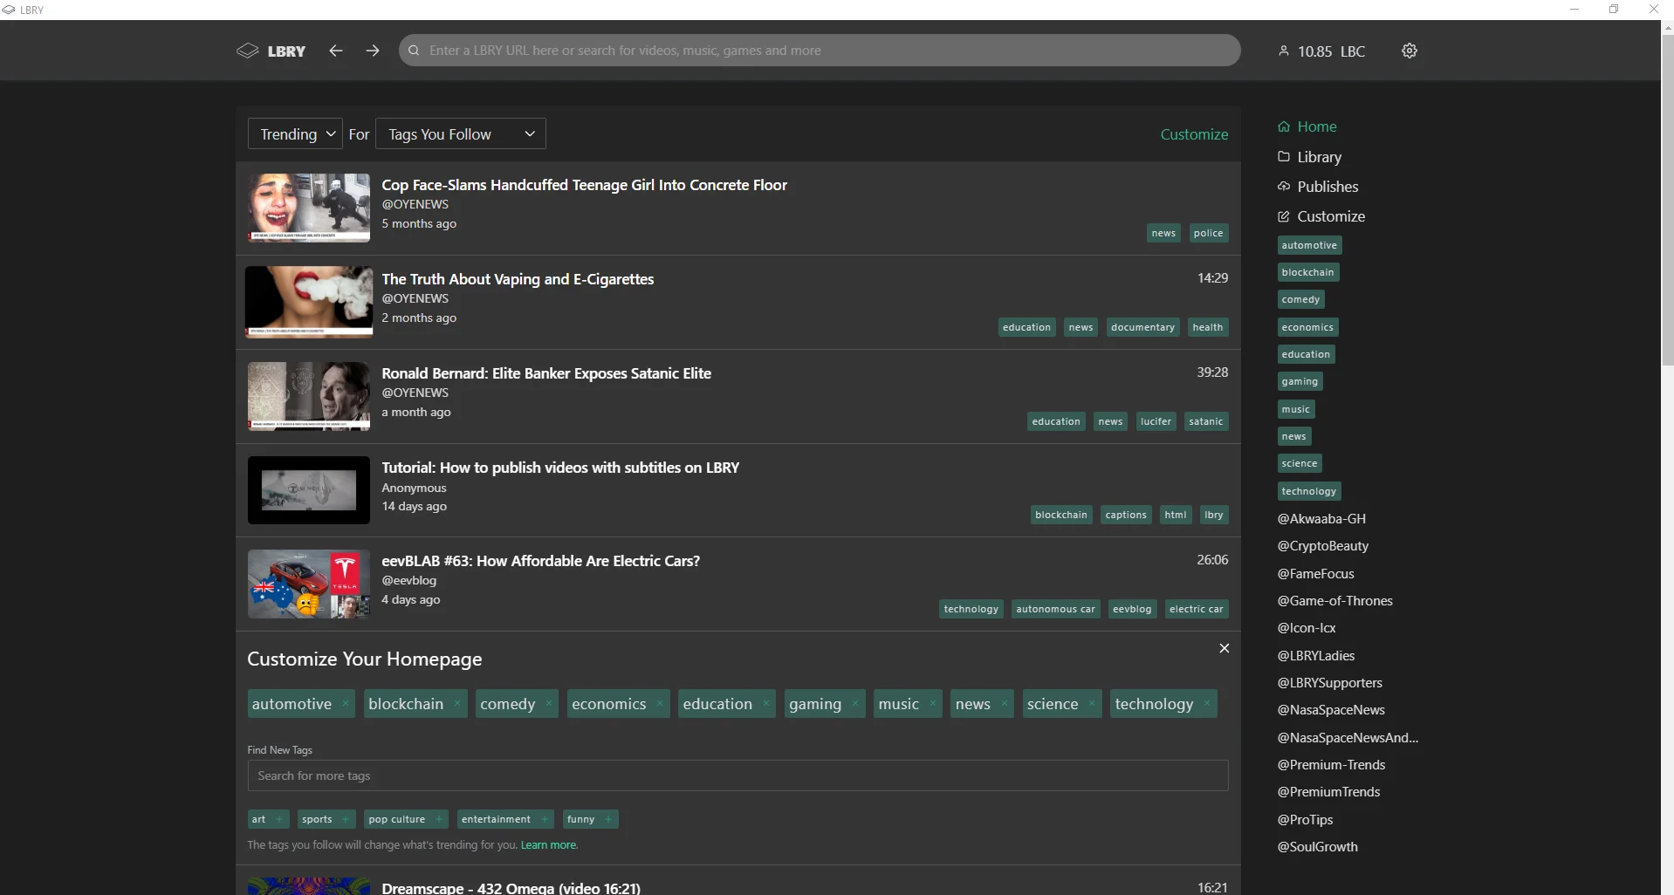Open @Game-of-Thrones channel in sidebar
Image resolution: width=1674 pixels, height=895 pixels.
point(1335,601)
